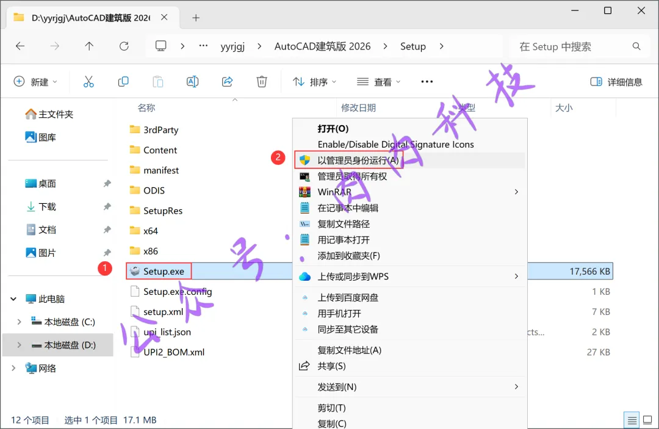Viewport: 659px width, 429px height.
Task: Click the WPS cloud icon in context menu
Action: [304, 276]
